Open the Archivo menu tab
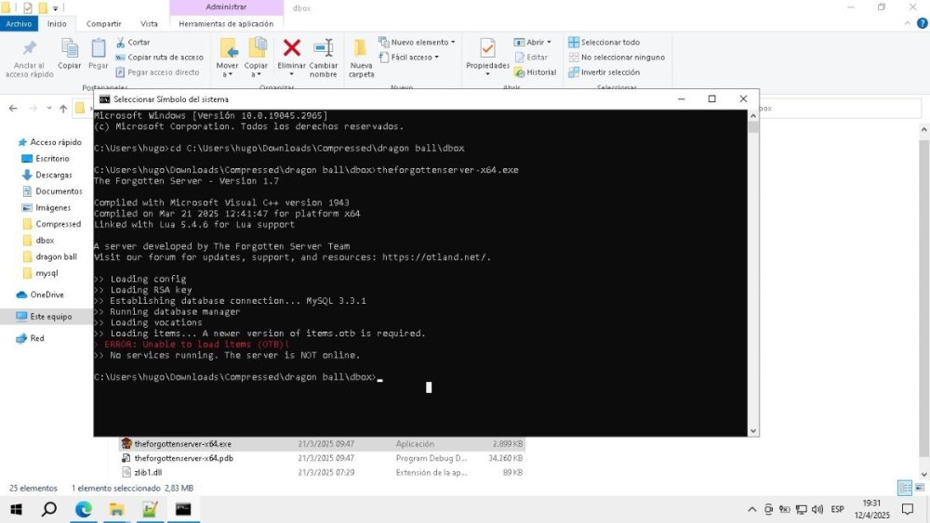The height and width of the screenshot is (523, 930). [x=20, y=23]
